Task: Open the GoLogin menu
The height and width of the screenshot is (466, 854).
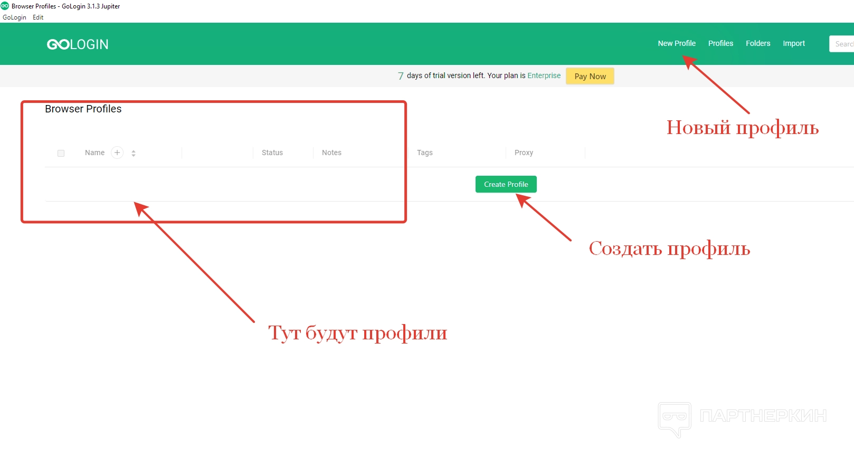Action: tap(14, 17)
